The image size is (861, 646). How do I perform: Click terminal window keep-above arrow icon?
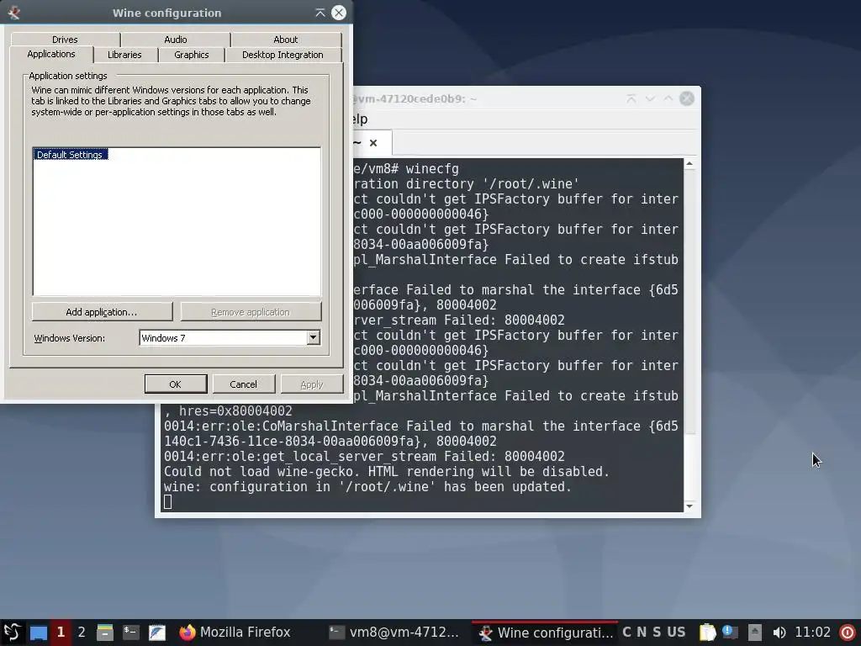point(631,98)
